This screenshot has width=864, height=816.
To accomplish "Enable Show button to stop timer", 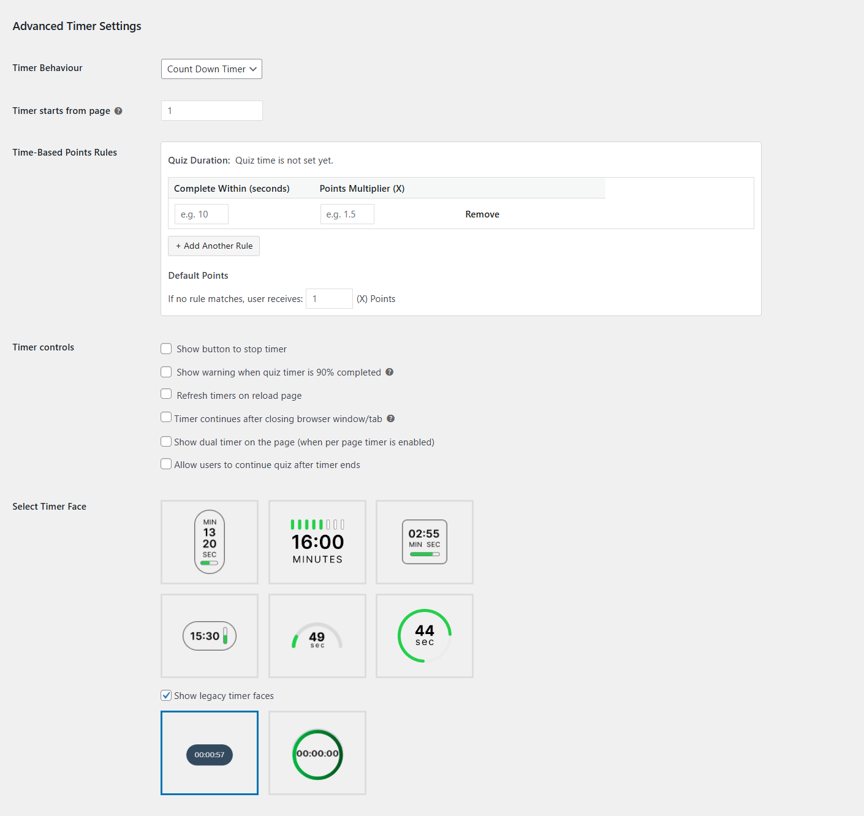I will click(x=166, y=349).
